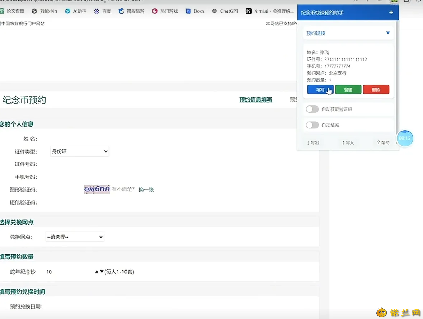The height and width of the screenshot is (319, 423).
Task: Click the 换一张 link to refresh captcha
Action: click(x=146, y=189)
